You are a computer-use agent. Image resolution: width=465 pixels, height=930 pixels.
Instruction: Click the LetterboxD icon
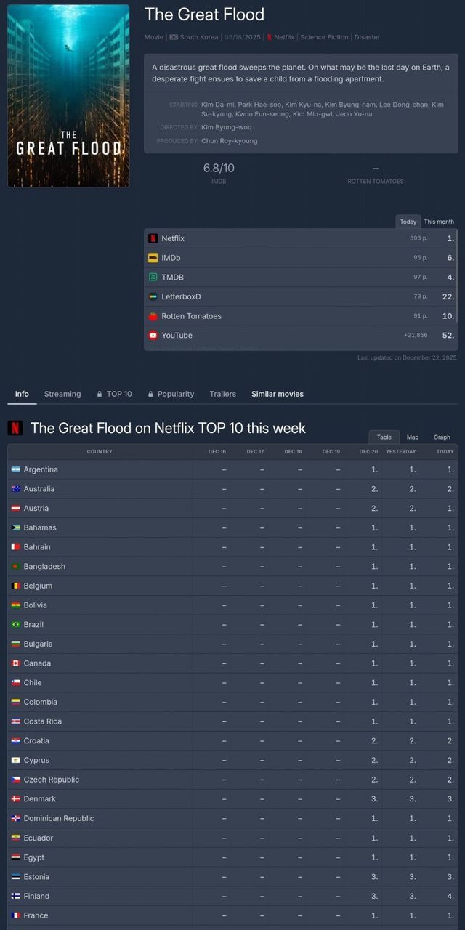pyautogui.click(x=153, y=296)
